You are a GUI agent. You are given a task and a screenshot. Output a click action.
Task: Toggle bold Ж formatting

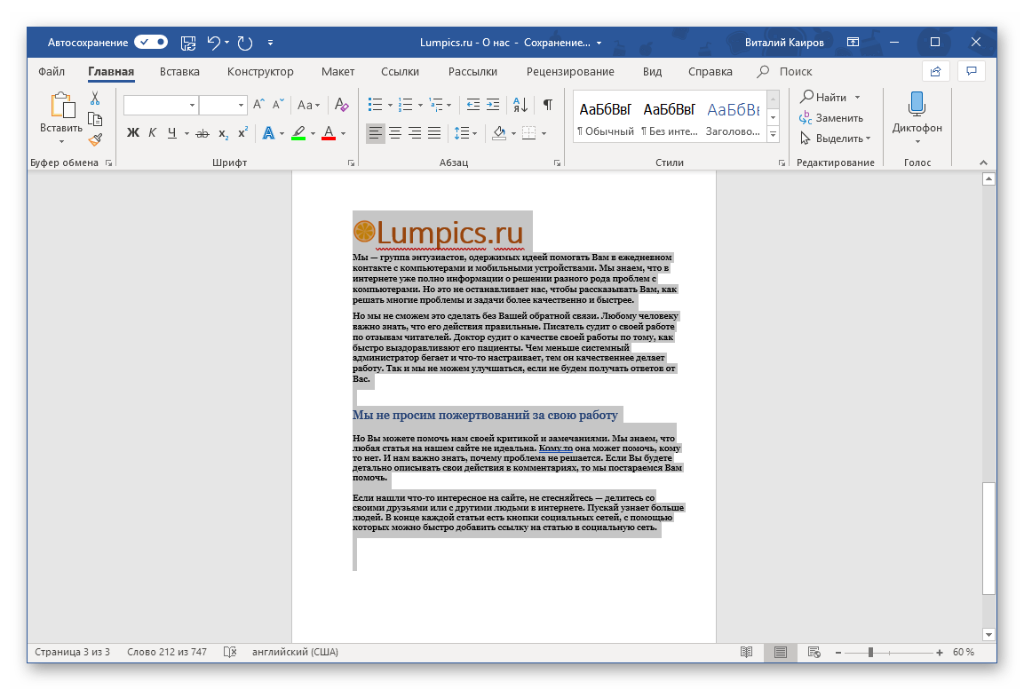click(x=133, y=133)
